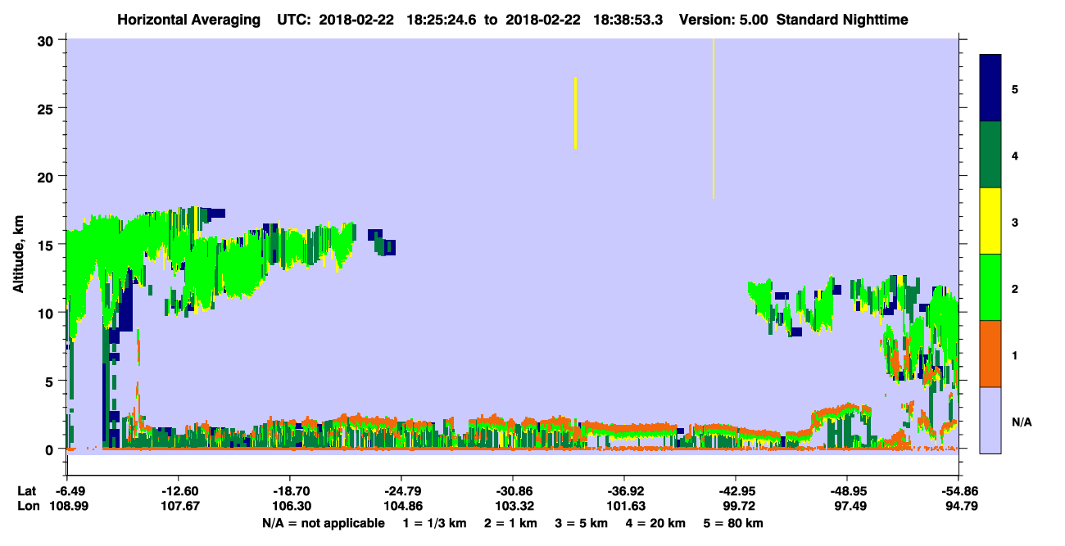
Task: Click latitude value -12.60
Action: (x=178, y=491)
